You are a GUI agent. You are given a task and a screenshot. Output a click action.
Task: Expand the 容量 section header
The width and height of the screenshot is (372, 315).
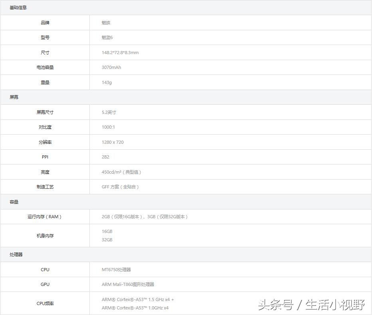pyautogui.click(x=14, y=202)
